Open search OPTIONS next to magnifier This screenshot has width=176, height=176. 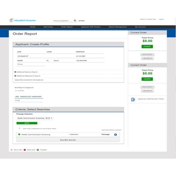tap(81, 21)
